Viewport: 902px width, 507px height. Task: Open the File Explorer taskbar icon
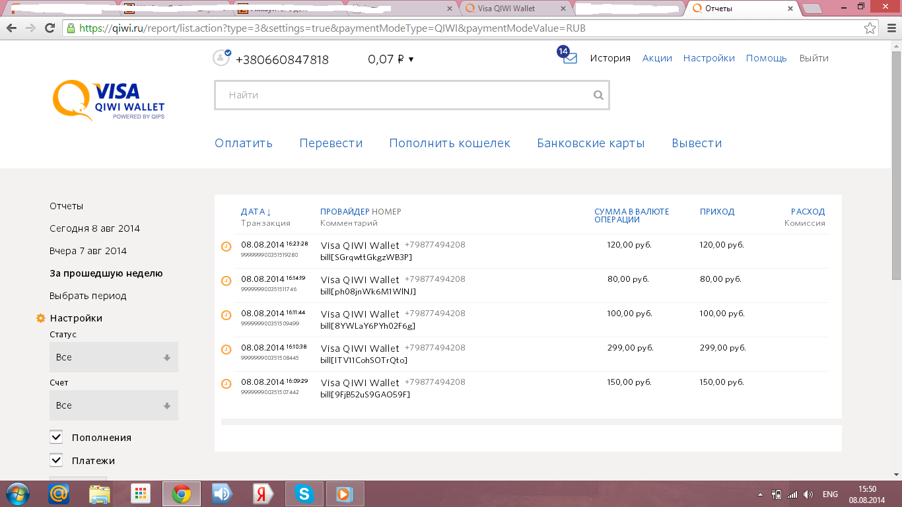click(x=100, y=494)
